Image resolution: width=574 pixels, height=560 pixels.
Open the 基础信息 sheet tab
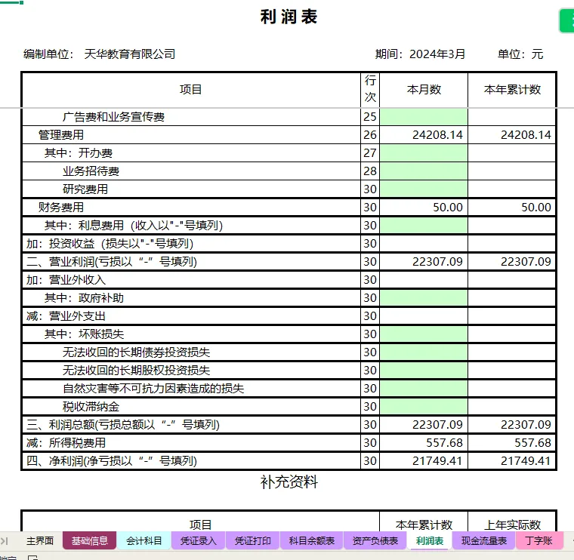[x=90, y=540]
